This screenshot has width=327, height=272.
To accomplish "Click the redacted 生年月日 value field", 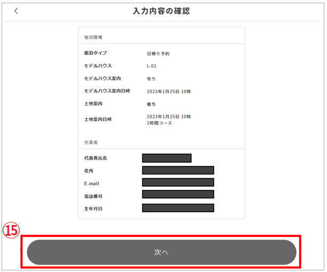I will 178,208.
